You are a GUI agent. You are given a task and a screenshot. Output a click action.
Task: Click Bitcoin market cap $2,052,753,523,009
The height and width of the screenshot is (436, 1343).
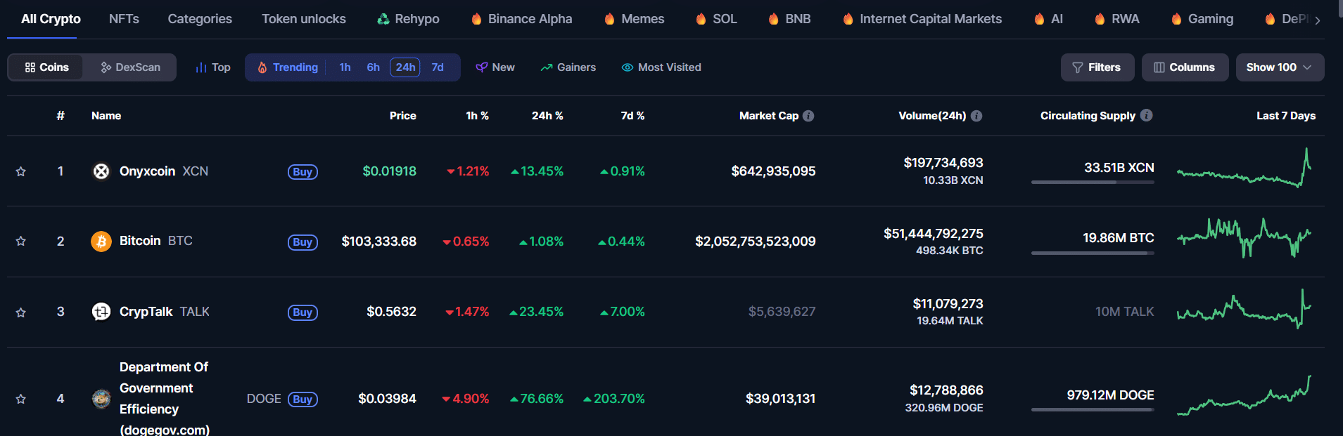click(756, 242)
